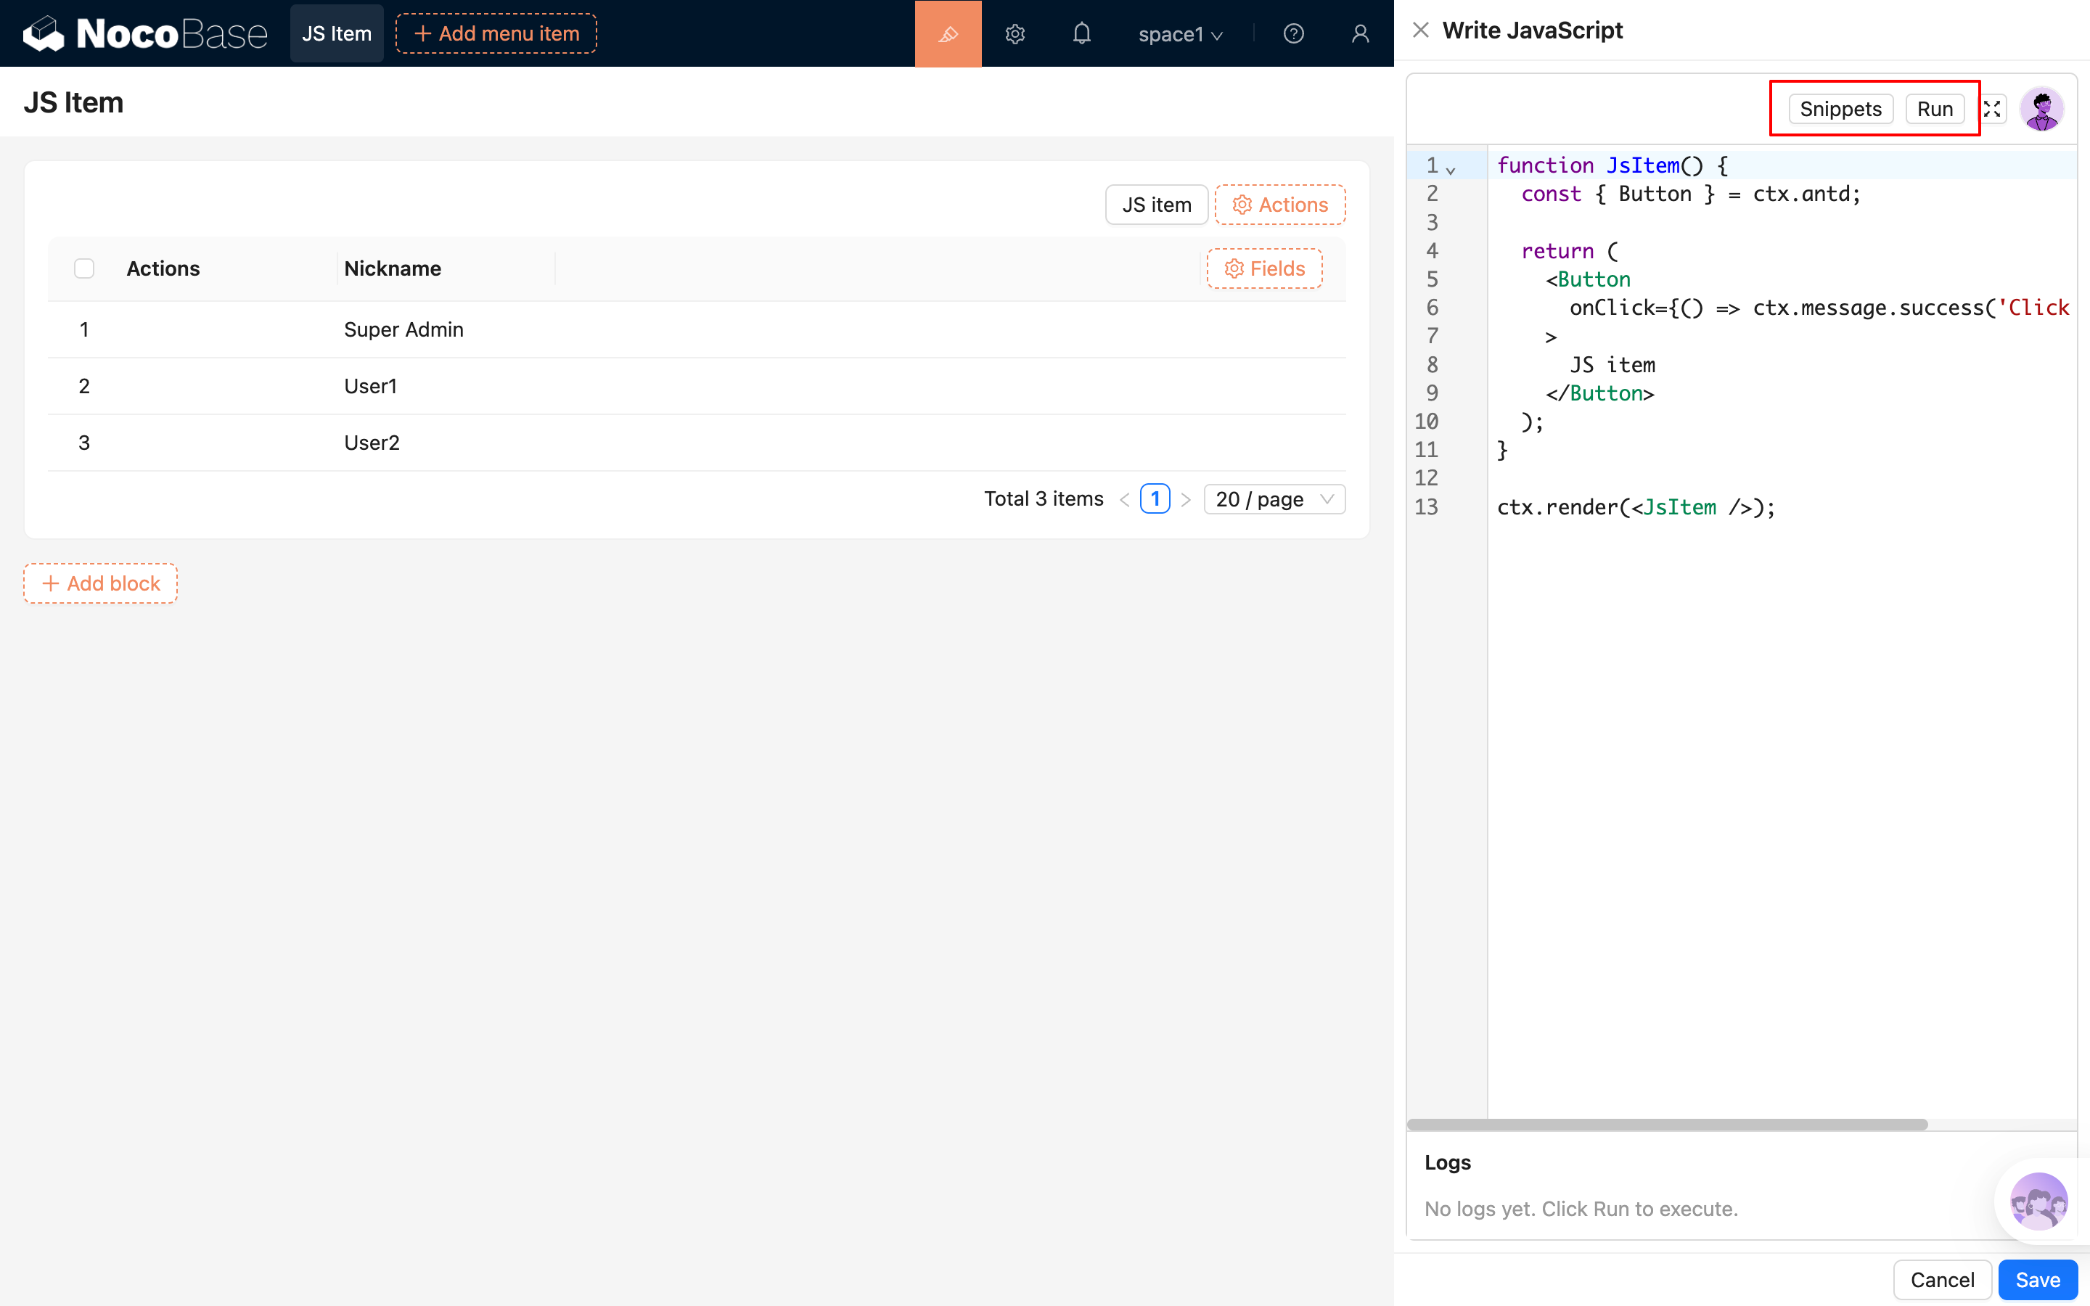Collapse the code fold arrow on line 1
This screenshot has height=1306, width=2090.
coord(1451,171)
